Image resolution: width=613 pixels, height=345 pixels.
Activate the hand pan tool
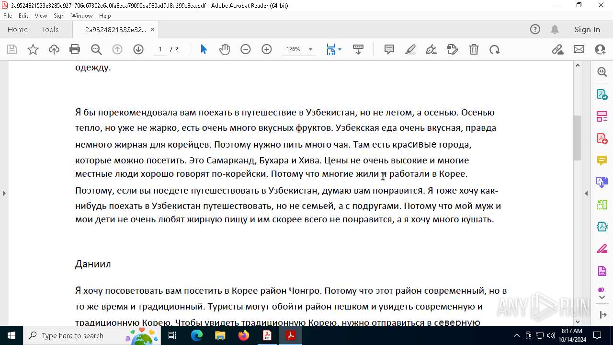[x=225, y=49]
